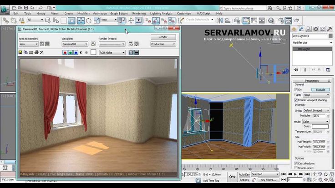Open the Create panel tab

[294, 29]
